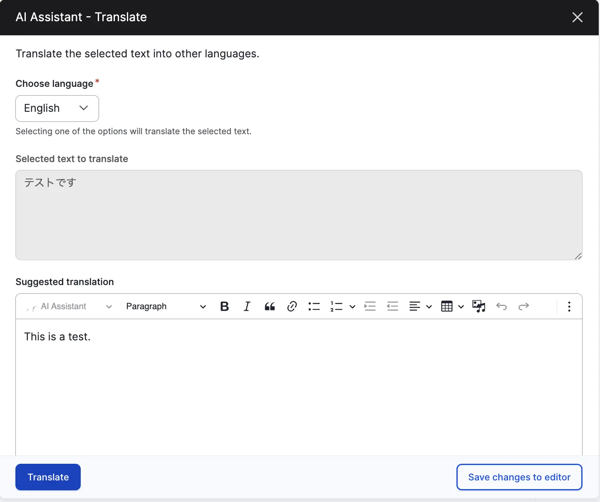The width and height of the screenshot is (600, 502).
Task: Create a bulleted list
Action: 314,307
